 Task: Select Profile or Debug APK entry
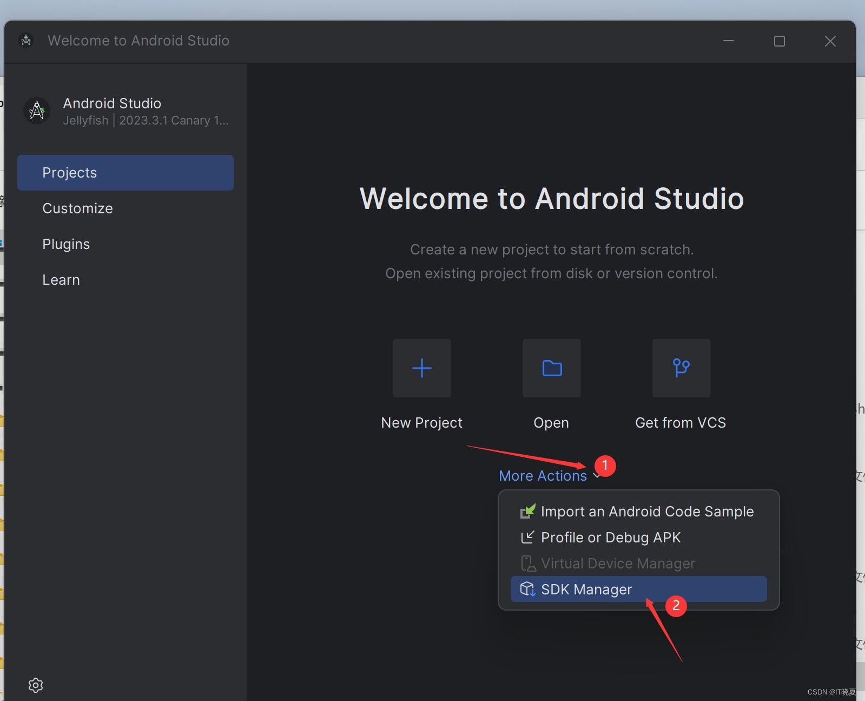[639, 538]
